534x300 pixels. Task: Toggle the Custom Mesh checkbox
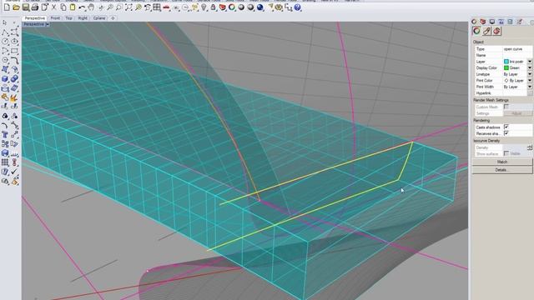(506, 107)
